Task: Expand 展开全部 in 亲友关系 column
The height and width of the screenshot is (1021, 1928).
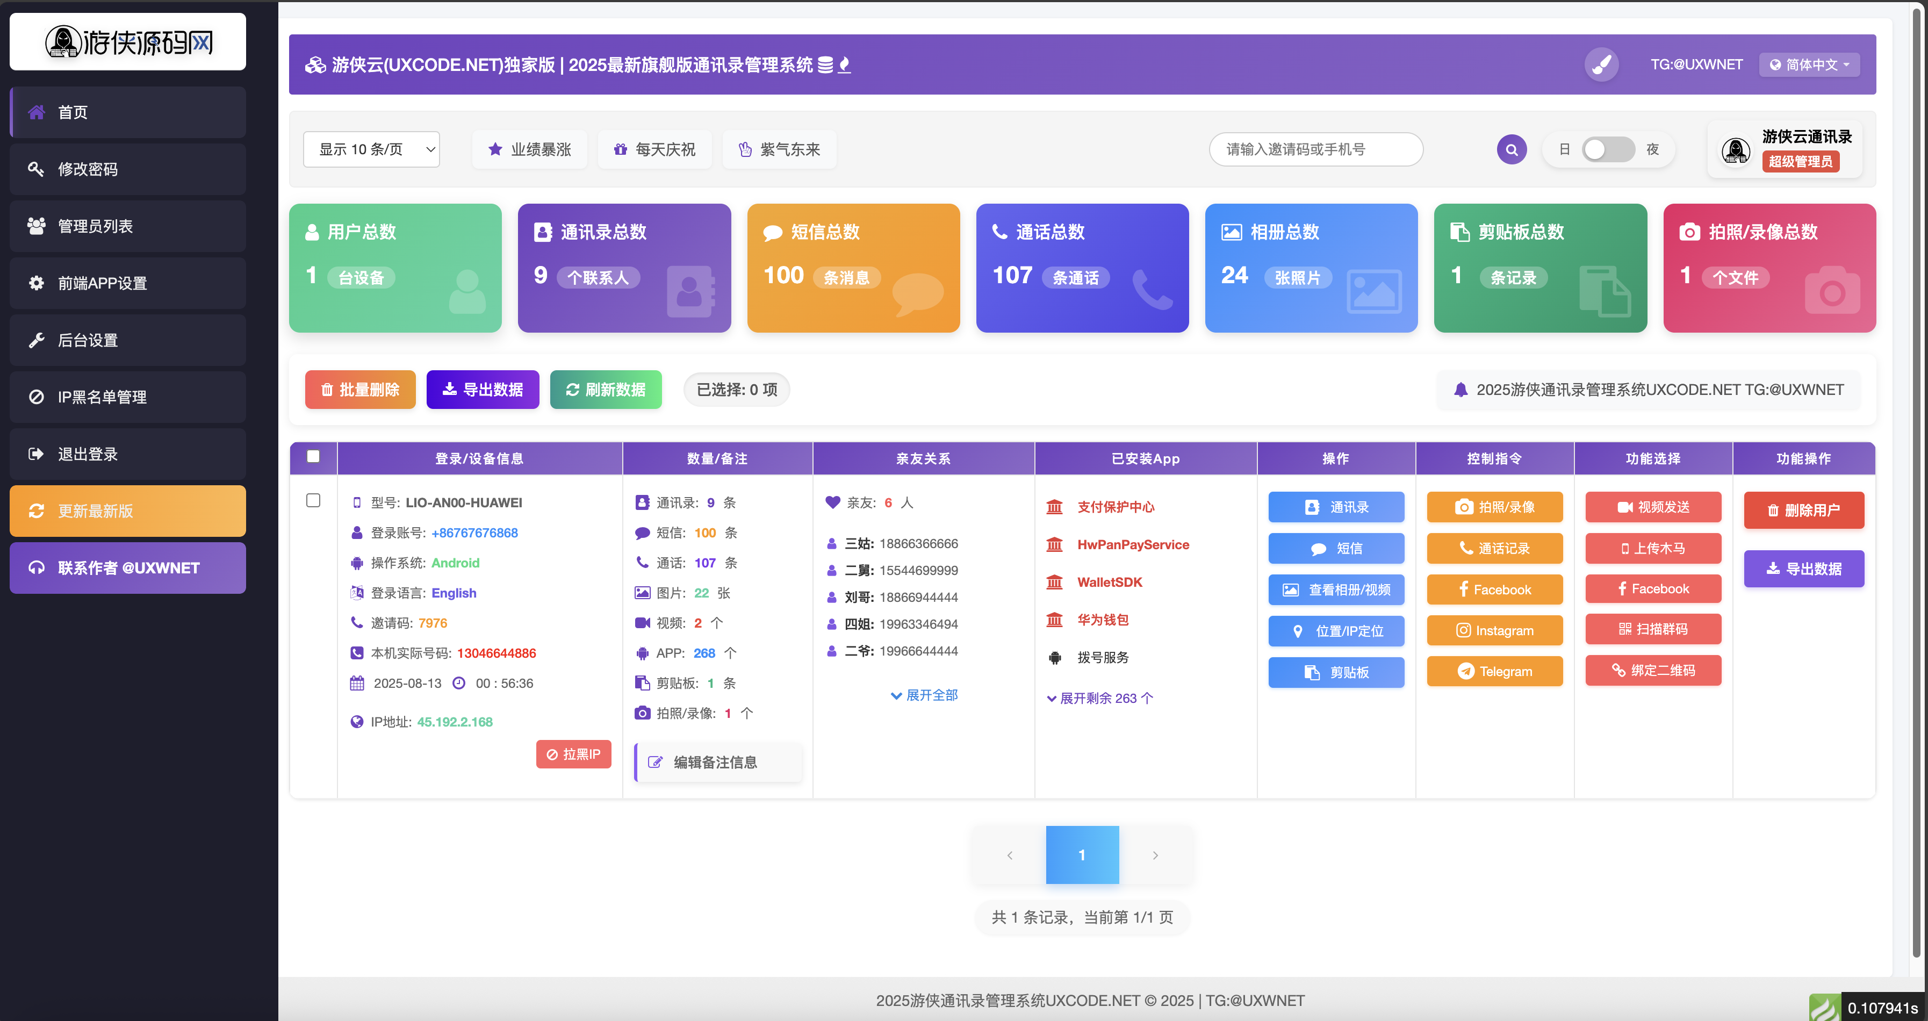Action: pos(924,695)
